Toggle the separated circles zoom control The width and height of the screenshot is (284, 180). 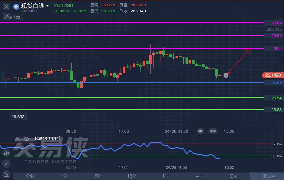point(213,131)
